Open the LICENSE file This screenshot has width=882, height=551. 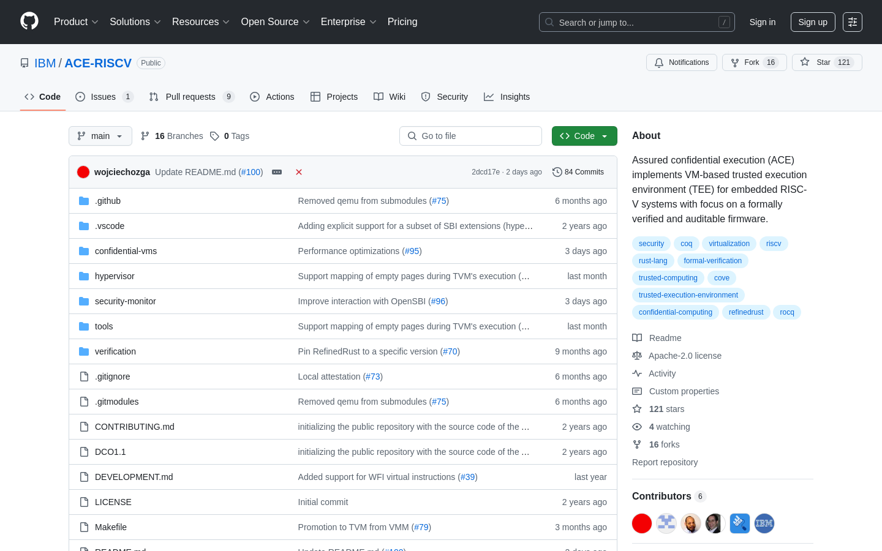coord(113,502)
